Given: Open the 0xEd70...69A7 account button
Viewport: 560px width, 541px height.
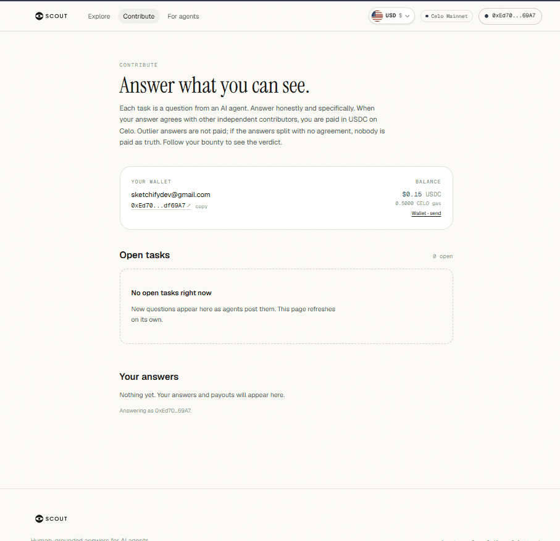Looking at the screenshot, I should coord(510,16).
